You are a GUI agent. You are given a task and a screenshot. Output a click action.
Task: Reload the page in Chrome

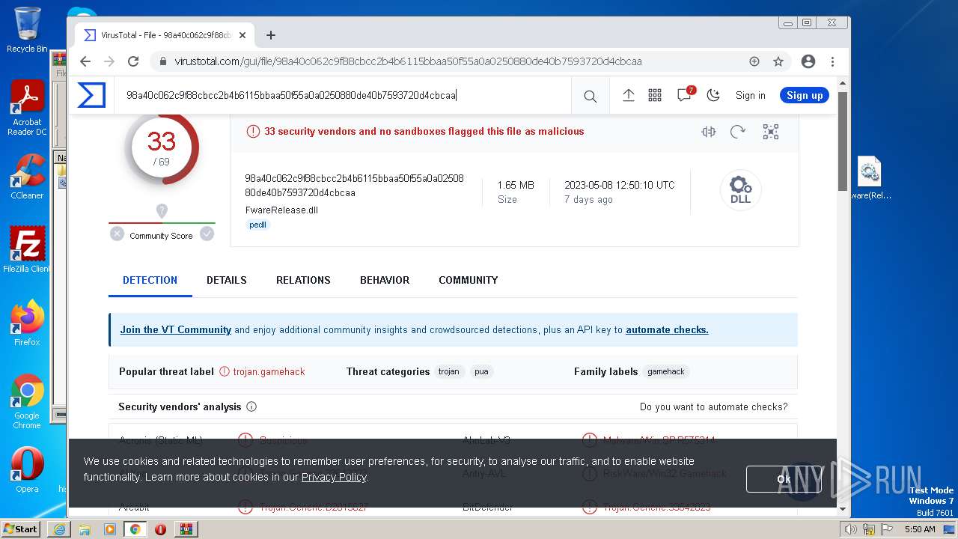coord(133,61)
